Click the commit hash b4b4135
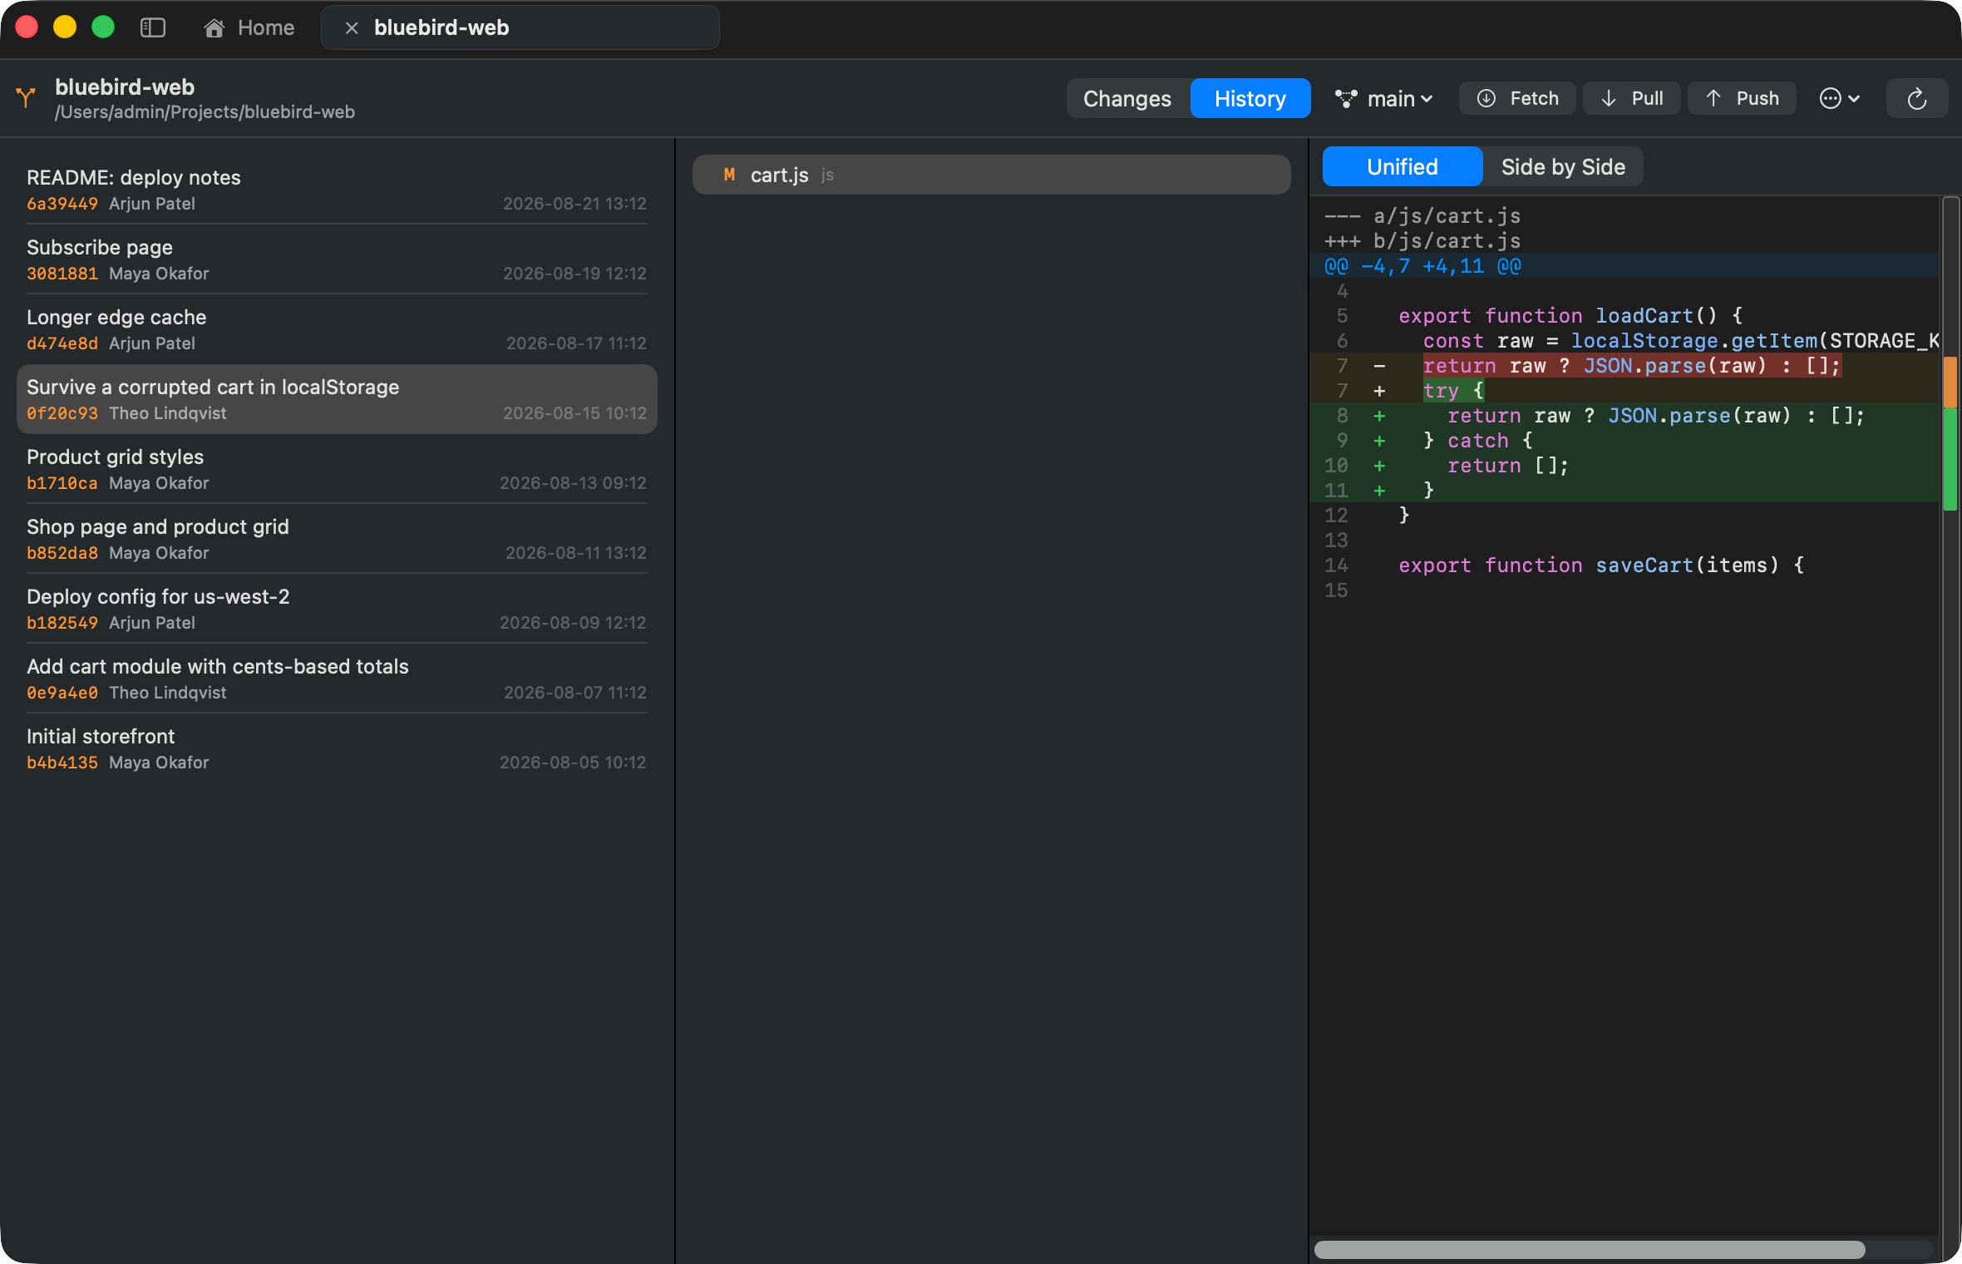The width and height of the screenshot is (1962, 1264). pos(62,763)
